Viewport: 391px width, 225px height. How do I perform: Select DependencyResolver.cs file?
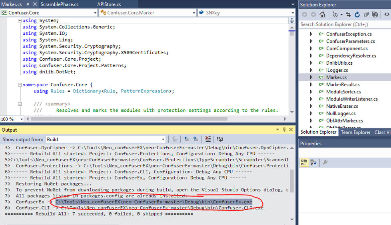click(x=351, y=56)
